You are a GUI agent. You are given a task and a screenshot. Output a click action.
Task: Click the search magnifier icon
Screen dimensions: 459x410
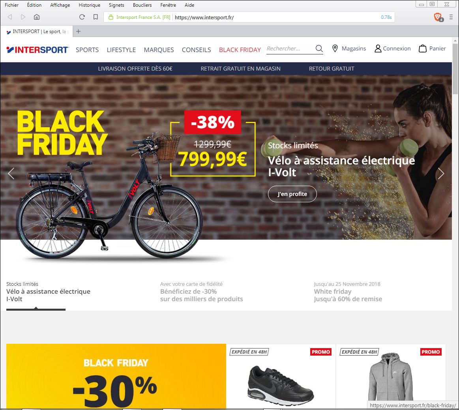(319, 48)
